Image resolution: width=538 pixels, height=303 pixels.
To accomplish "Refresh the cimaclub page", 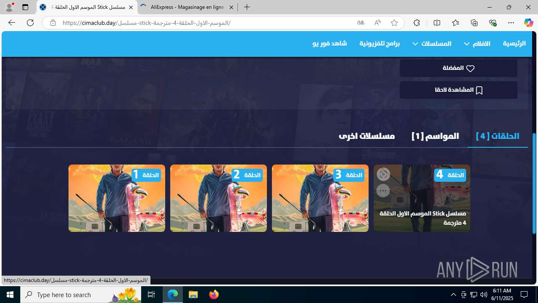I will point(30,23).
